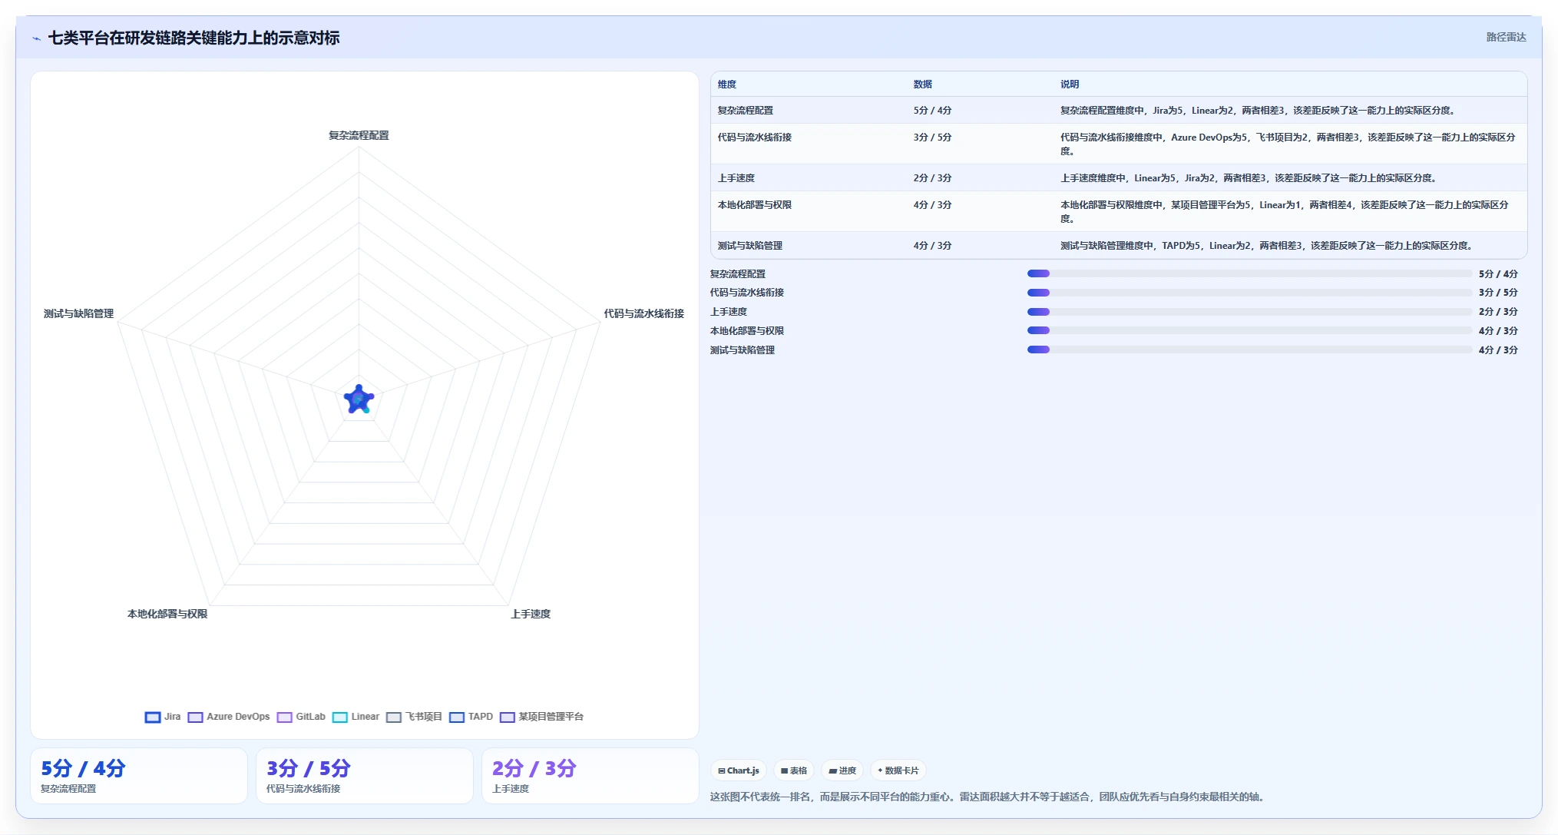Viewport: 1558px width, 835px height.
Task: Click the Chart.js chip
Action: coord(739,770)
